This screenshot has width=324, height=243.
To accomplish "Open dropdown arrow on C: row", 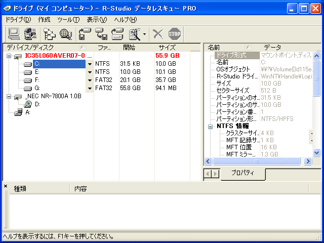I will (90, 64).
